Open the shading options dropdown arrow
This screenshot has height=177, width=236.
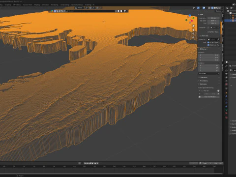point(222,8)
